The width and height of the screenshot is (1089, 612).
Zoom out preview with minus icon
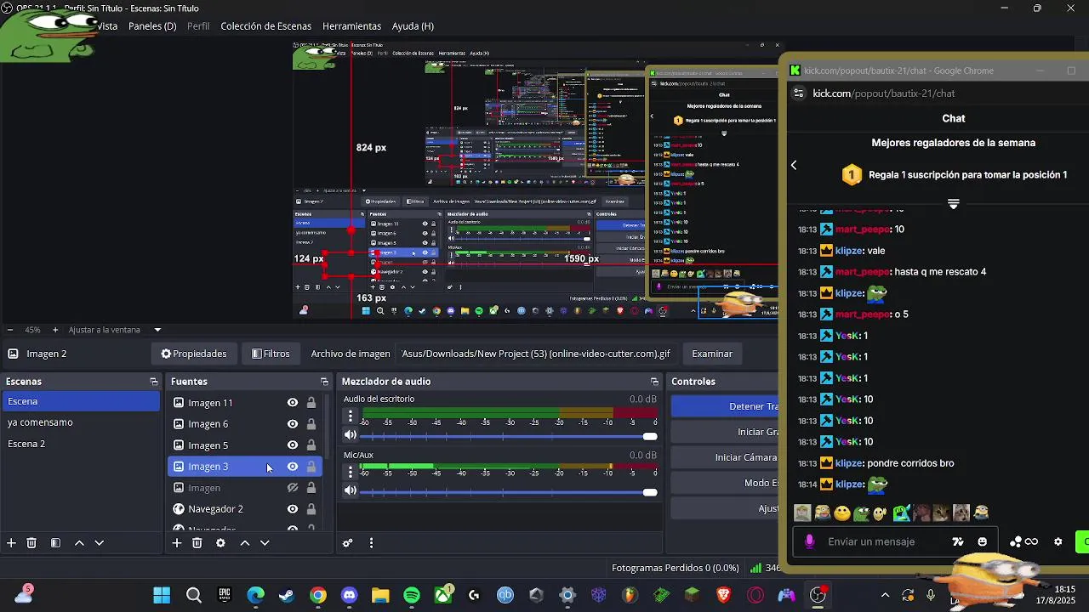click(9, 330)
